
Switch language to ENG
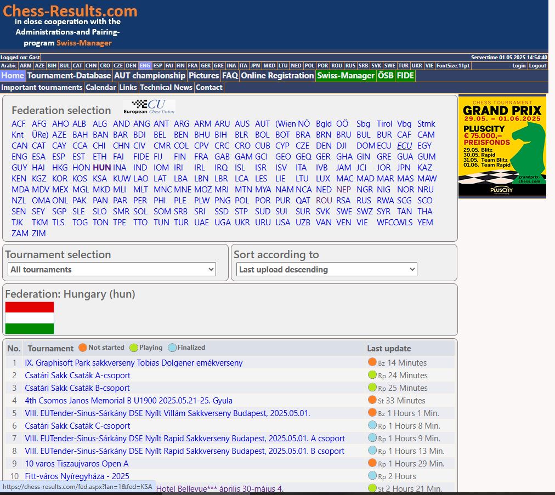(145, 66)
